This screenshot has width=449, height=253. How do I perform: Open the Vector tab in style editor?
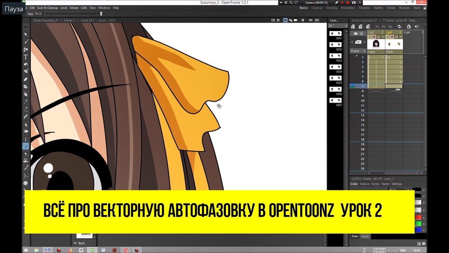click(375, 184)
